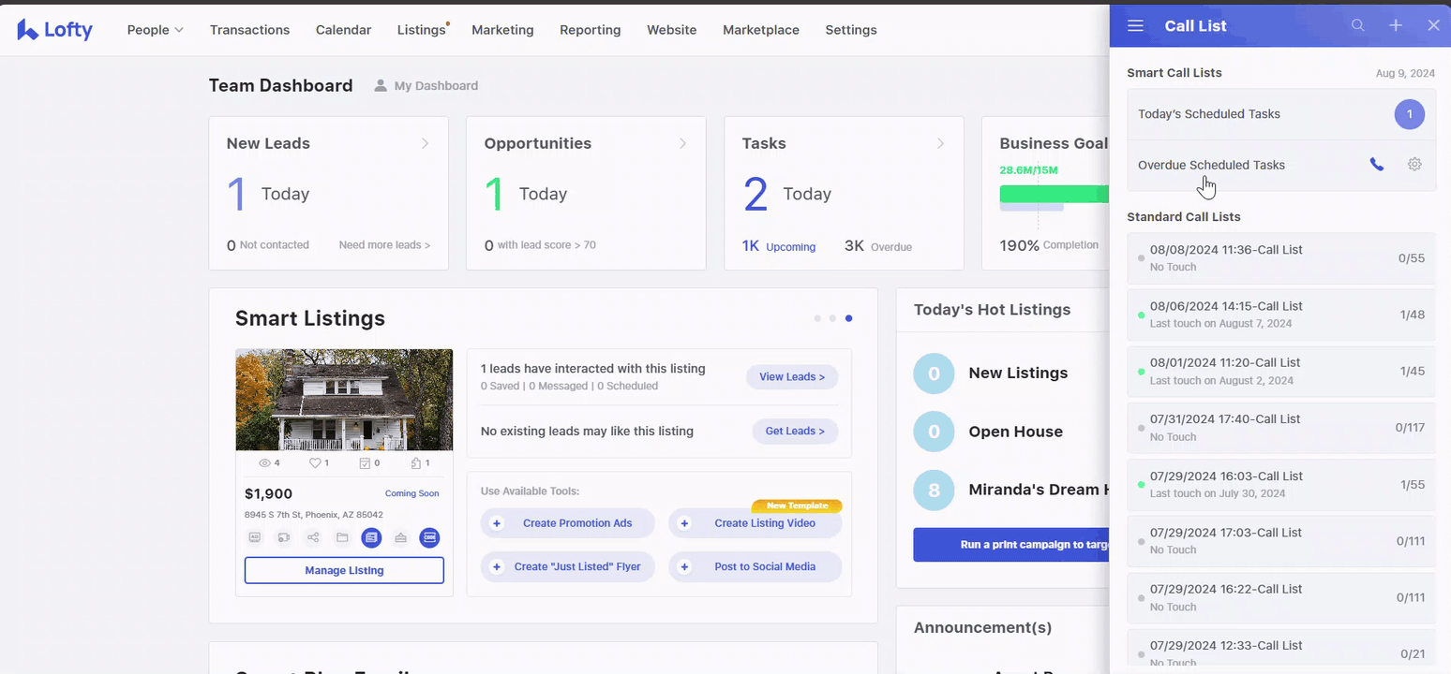
Task: Go to the Calendar menu
Action: click(343, 30)
